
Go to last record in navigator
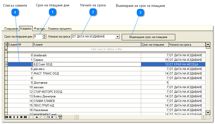pyautogui.click(x=25, y=117)
